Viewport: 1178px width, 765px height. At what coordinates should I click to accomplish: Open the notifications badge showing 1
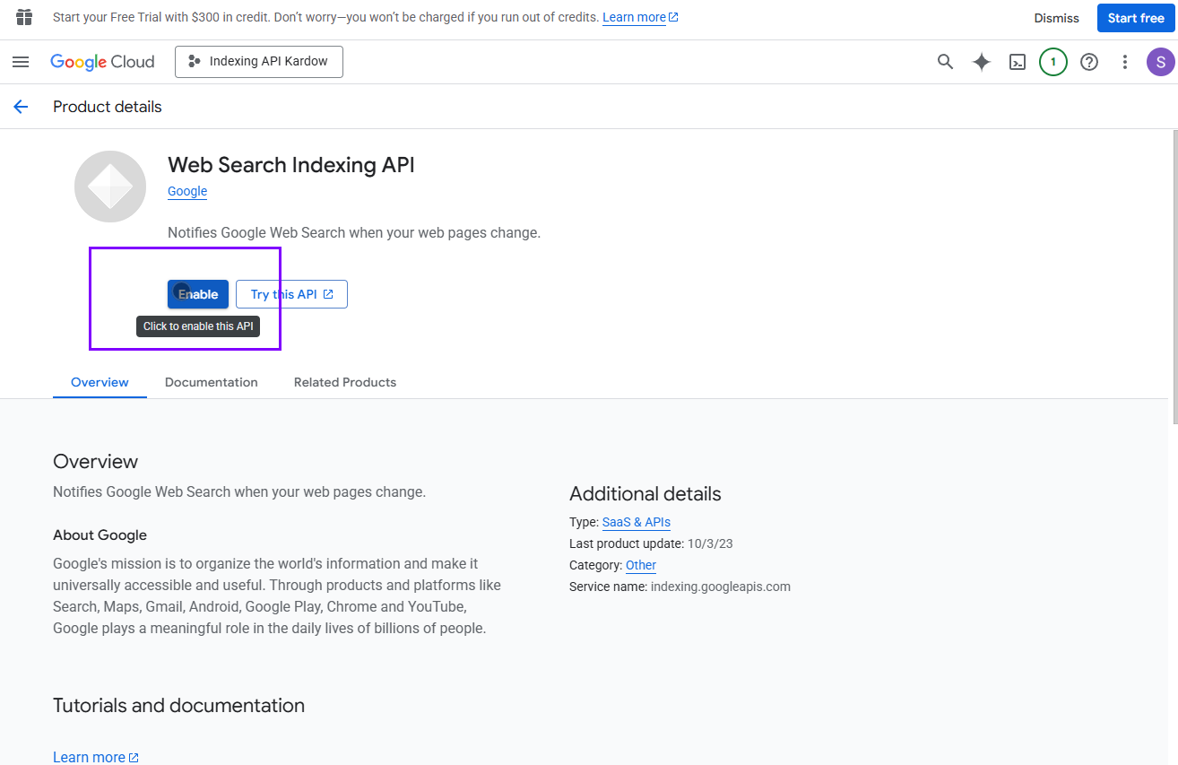coord(1053,62)
